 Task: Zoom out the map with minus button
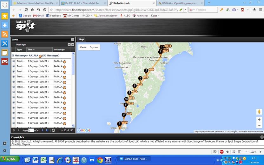[259, 125]
